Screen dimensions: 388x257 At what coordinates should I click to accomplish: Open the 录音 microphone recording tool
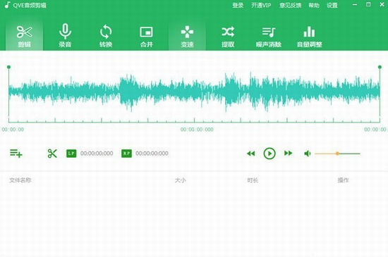point(65,35)
